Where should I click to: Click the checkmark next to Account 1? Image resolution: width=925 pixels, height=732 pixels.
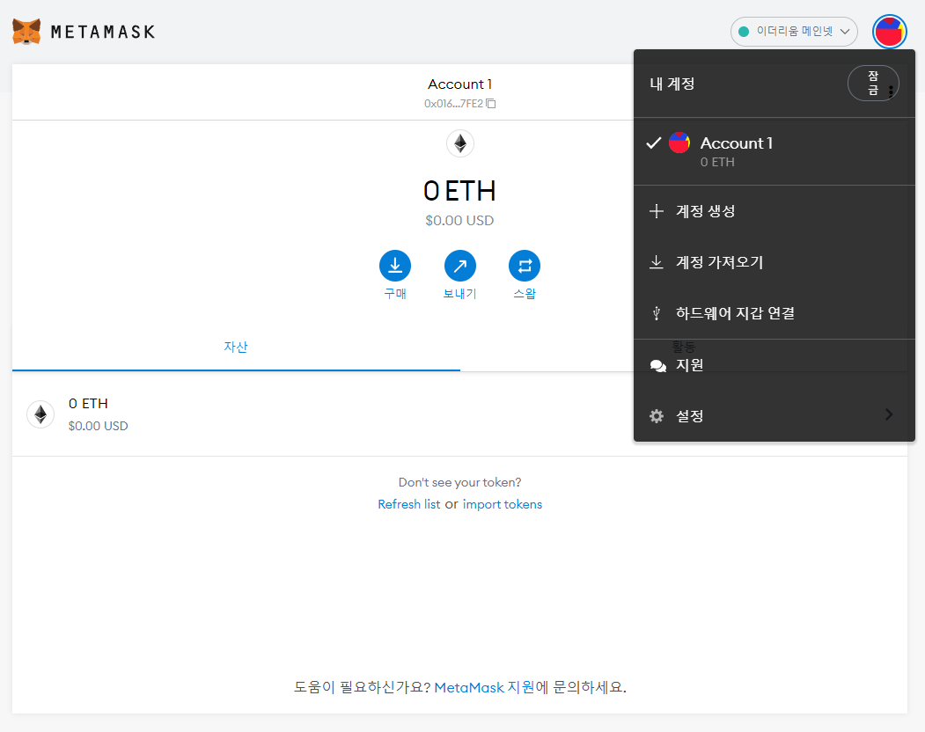tap(654, 143)
